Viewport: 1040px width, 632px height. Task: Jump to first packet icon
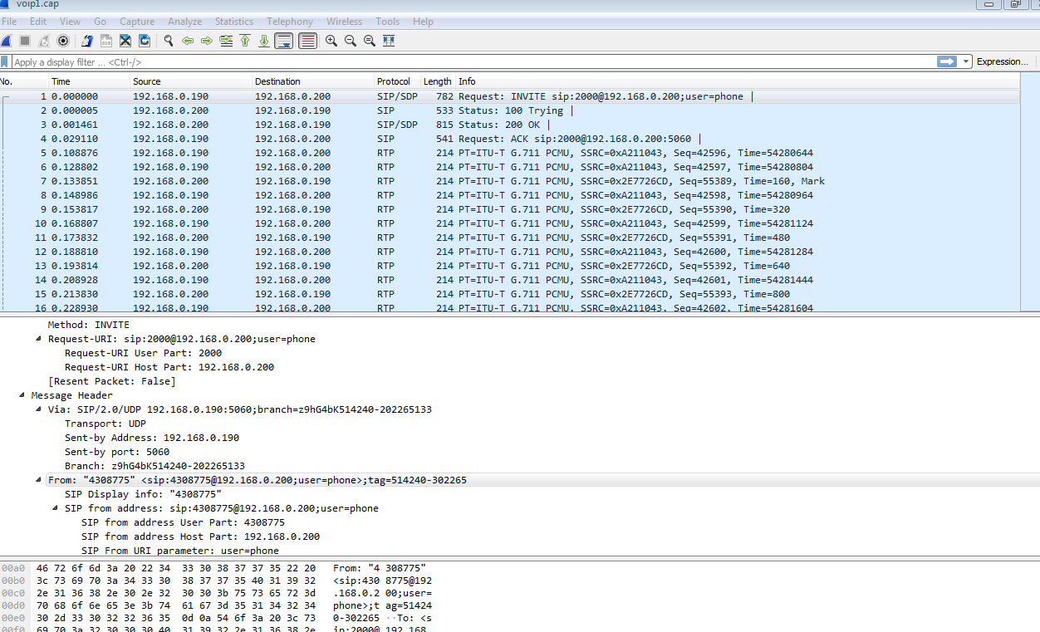click(245, 41)
